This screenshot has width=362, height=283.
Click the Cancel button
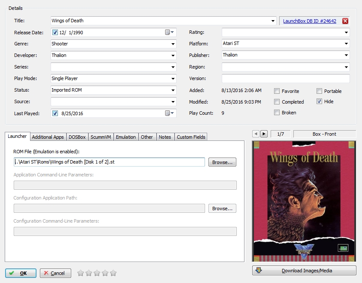point(55,273)
